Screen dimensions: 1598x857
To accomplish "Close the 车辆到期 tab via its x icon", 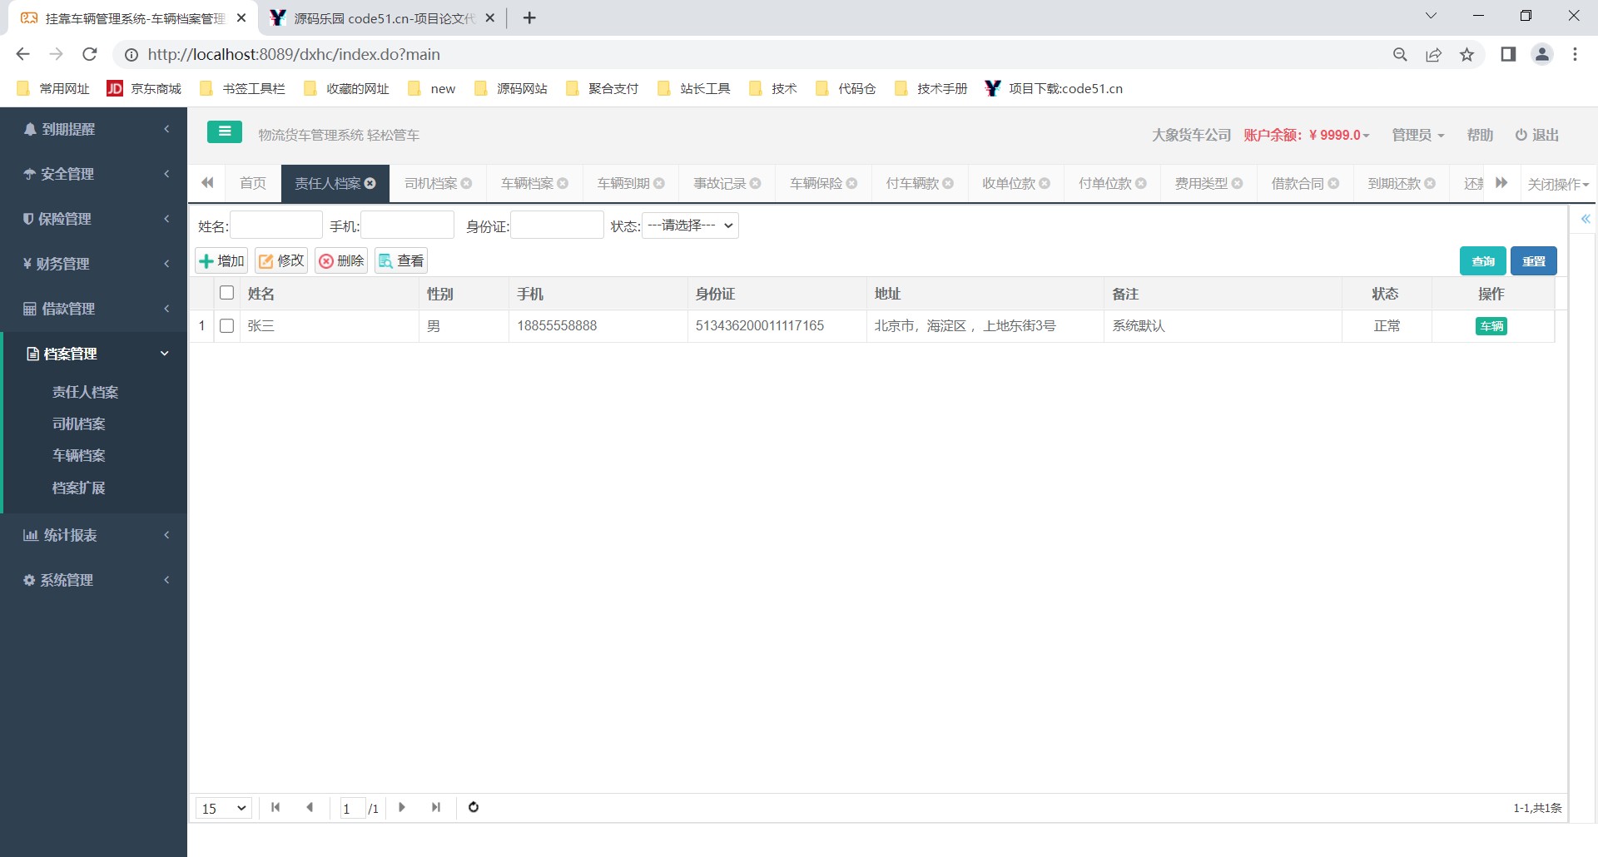I will click(659, 183).
